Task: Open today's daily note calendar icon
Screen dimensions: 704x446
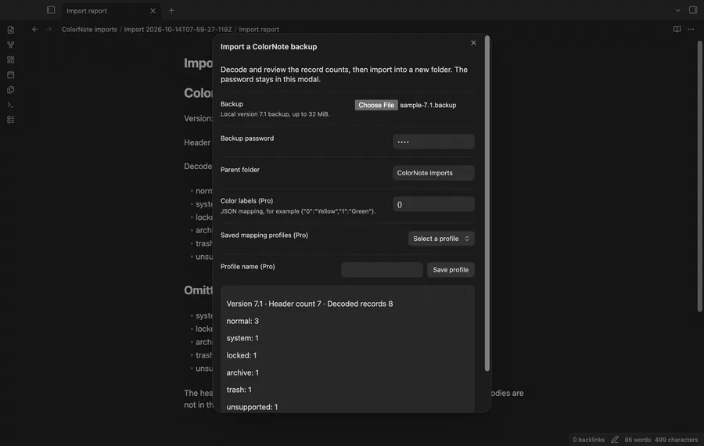Action: click(11, 74)
